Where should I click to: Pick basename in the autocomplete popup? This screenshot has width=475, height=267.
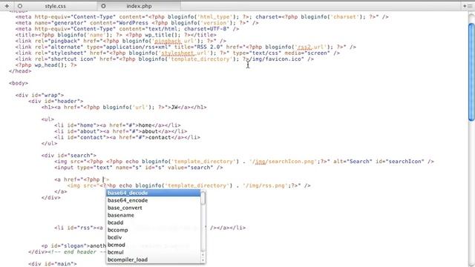point(153,215)
